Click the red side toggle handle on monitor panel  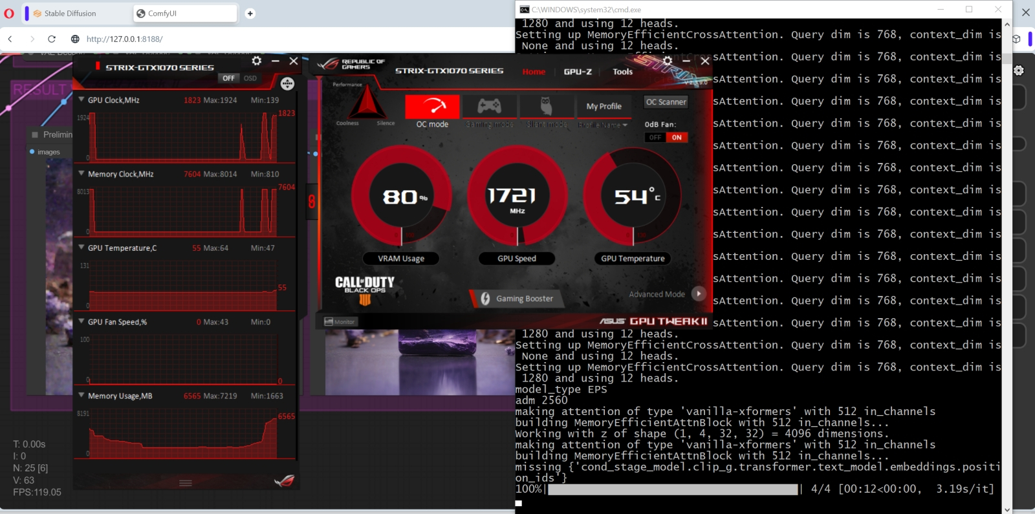(x=312, y=202)
